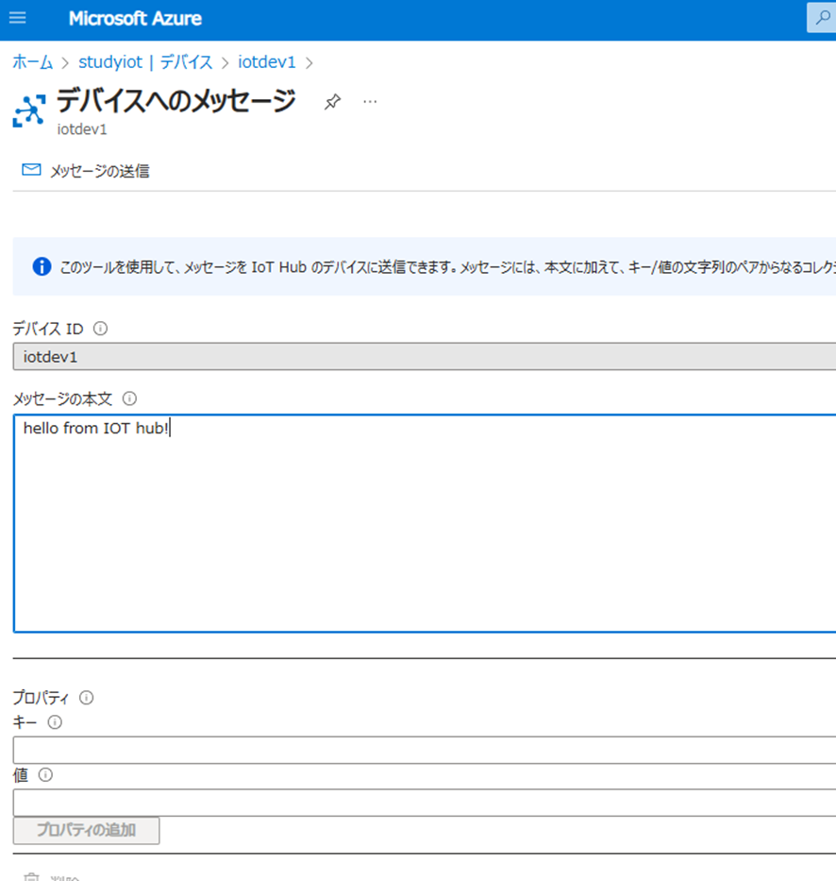Click the デバイス ID label
Image resolution: width=836 pixels, height=881 pixels.
[48, 329]
